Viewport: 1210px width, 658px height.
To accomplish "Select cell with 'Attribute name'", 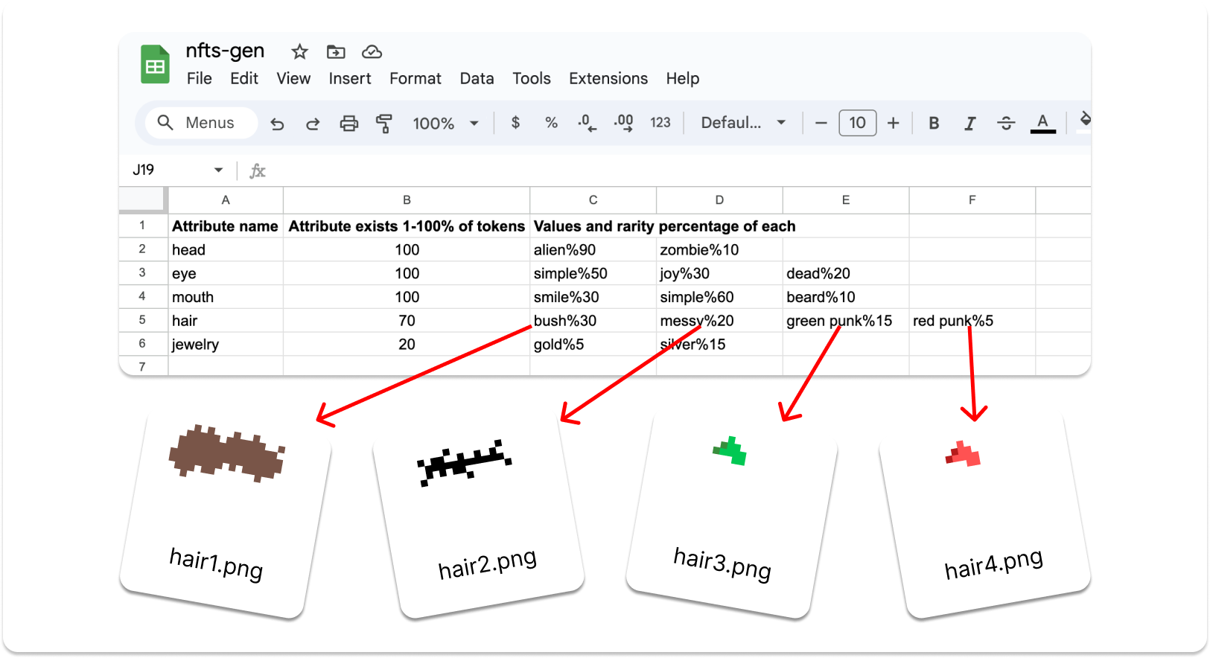I will coord(226,226).
